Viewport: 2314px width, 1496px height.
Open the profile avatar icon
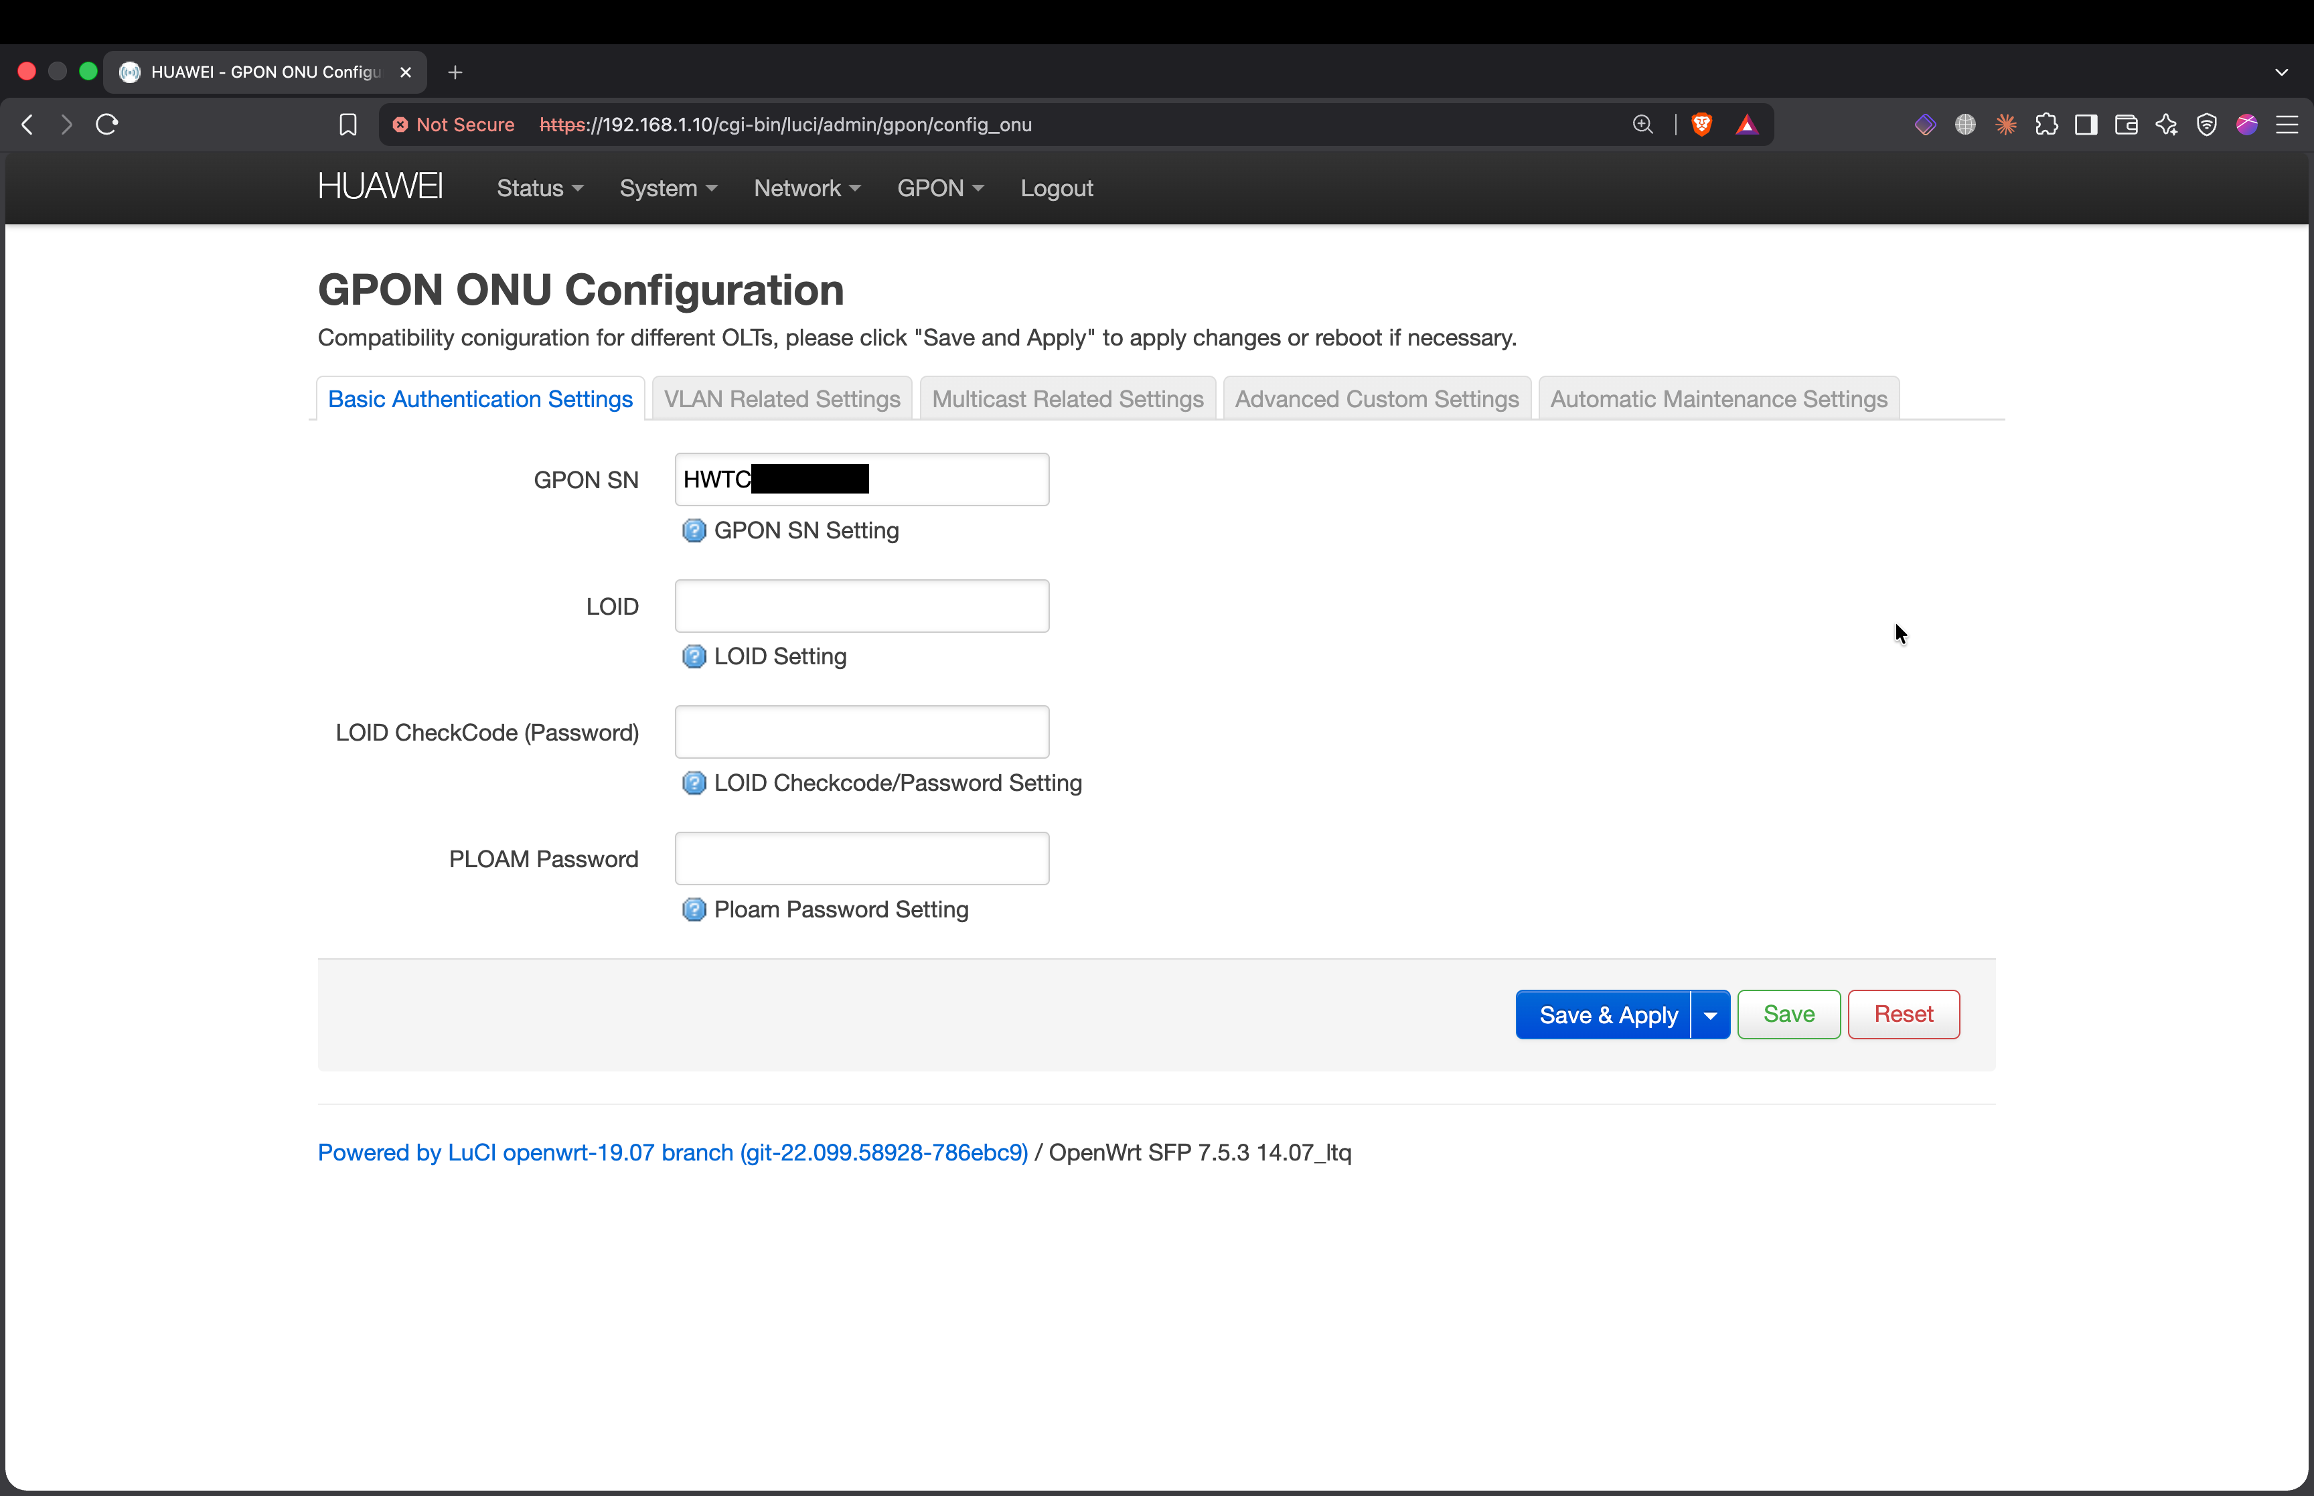[2246, 125]
